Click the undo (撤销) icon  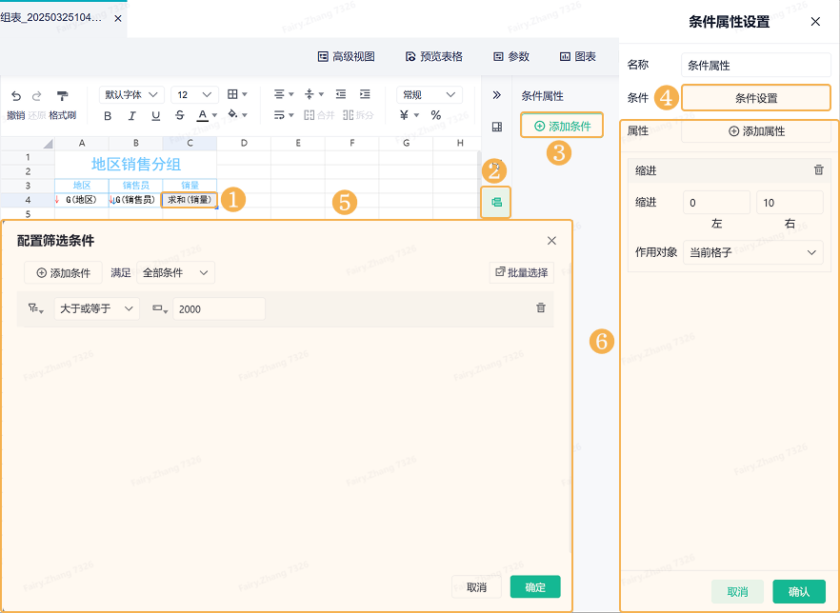(16, 96)
